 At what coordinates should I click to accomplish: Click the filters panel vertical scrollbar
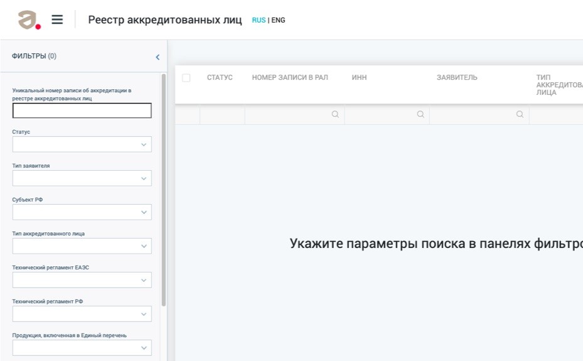tap(164, 190)
